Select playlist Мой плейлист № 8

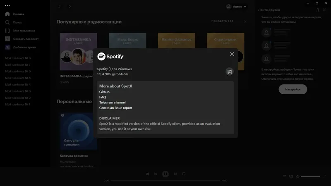[18, 58]
